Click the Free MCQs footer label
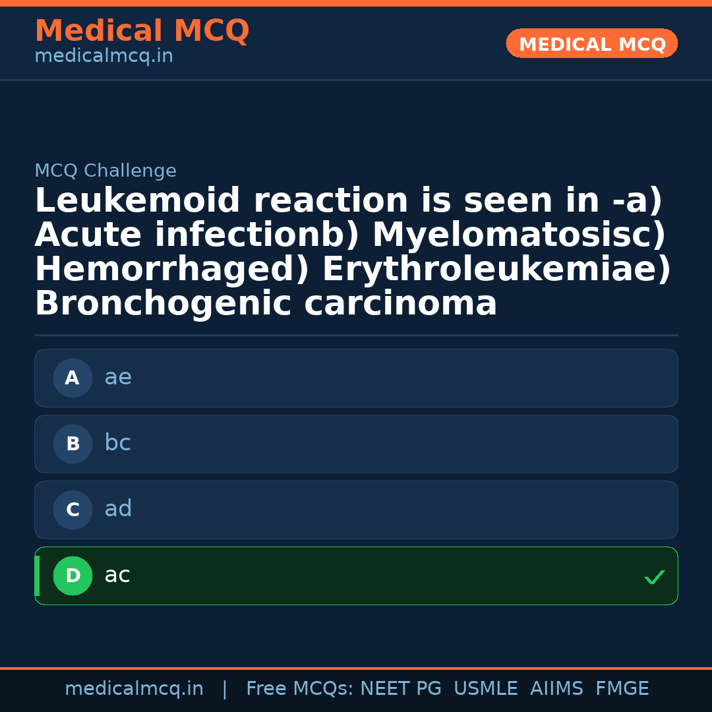 pos(299,689)
